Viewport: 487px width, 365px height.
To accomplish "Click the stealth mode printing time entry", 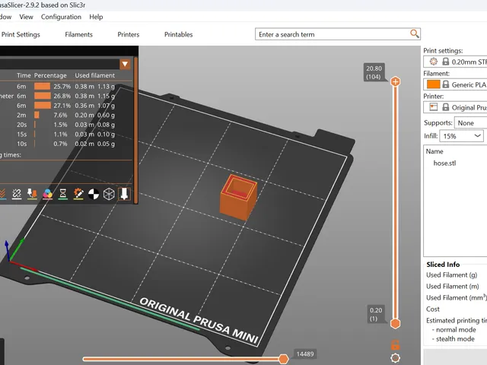I will 454,339.
